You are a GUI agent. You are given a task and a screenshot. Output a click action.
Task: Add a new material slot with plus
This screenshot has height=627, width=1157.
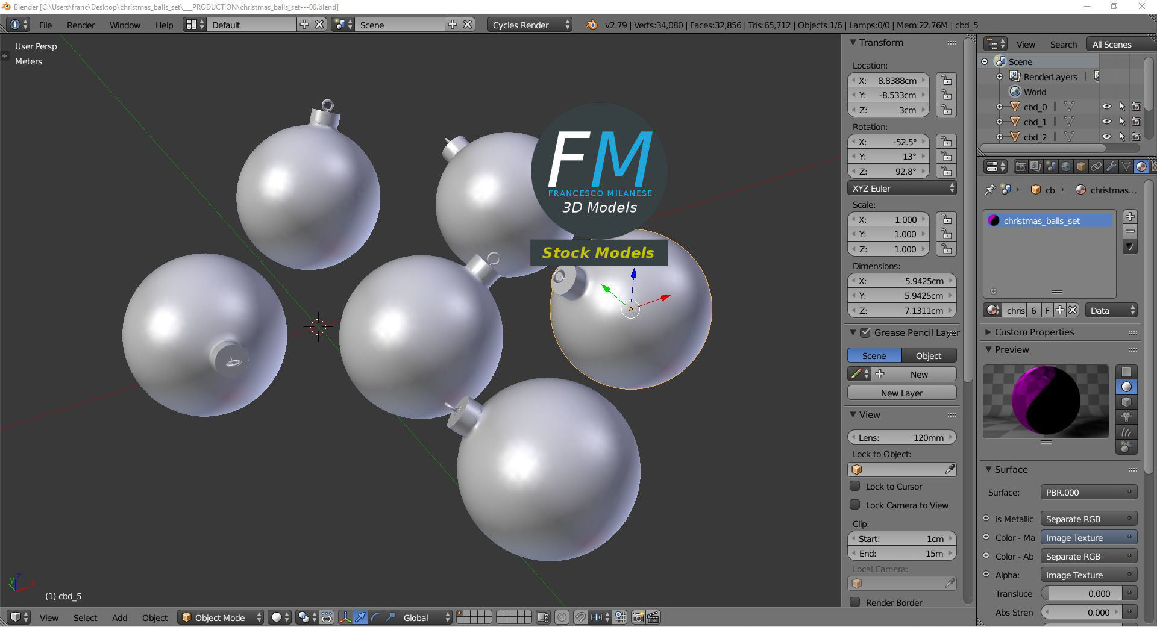tap(1130, 217)
